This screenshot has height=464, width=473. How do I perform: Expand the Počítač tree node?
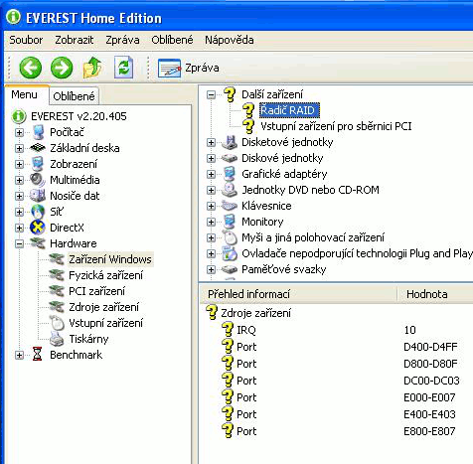tap(19, 132)
